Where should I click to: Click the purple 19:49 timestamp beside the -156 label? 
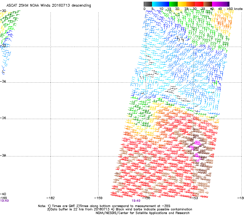point(136,201)
